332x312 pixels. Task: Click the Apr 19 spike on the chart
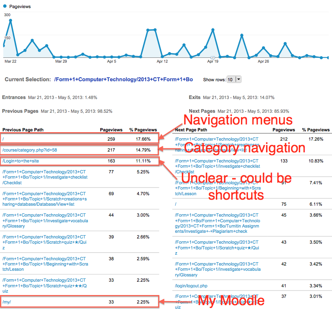coord(213,30)
